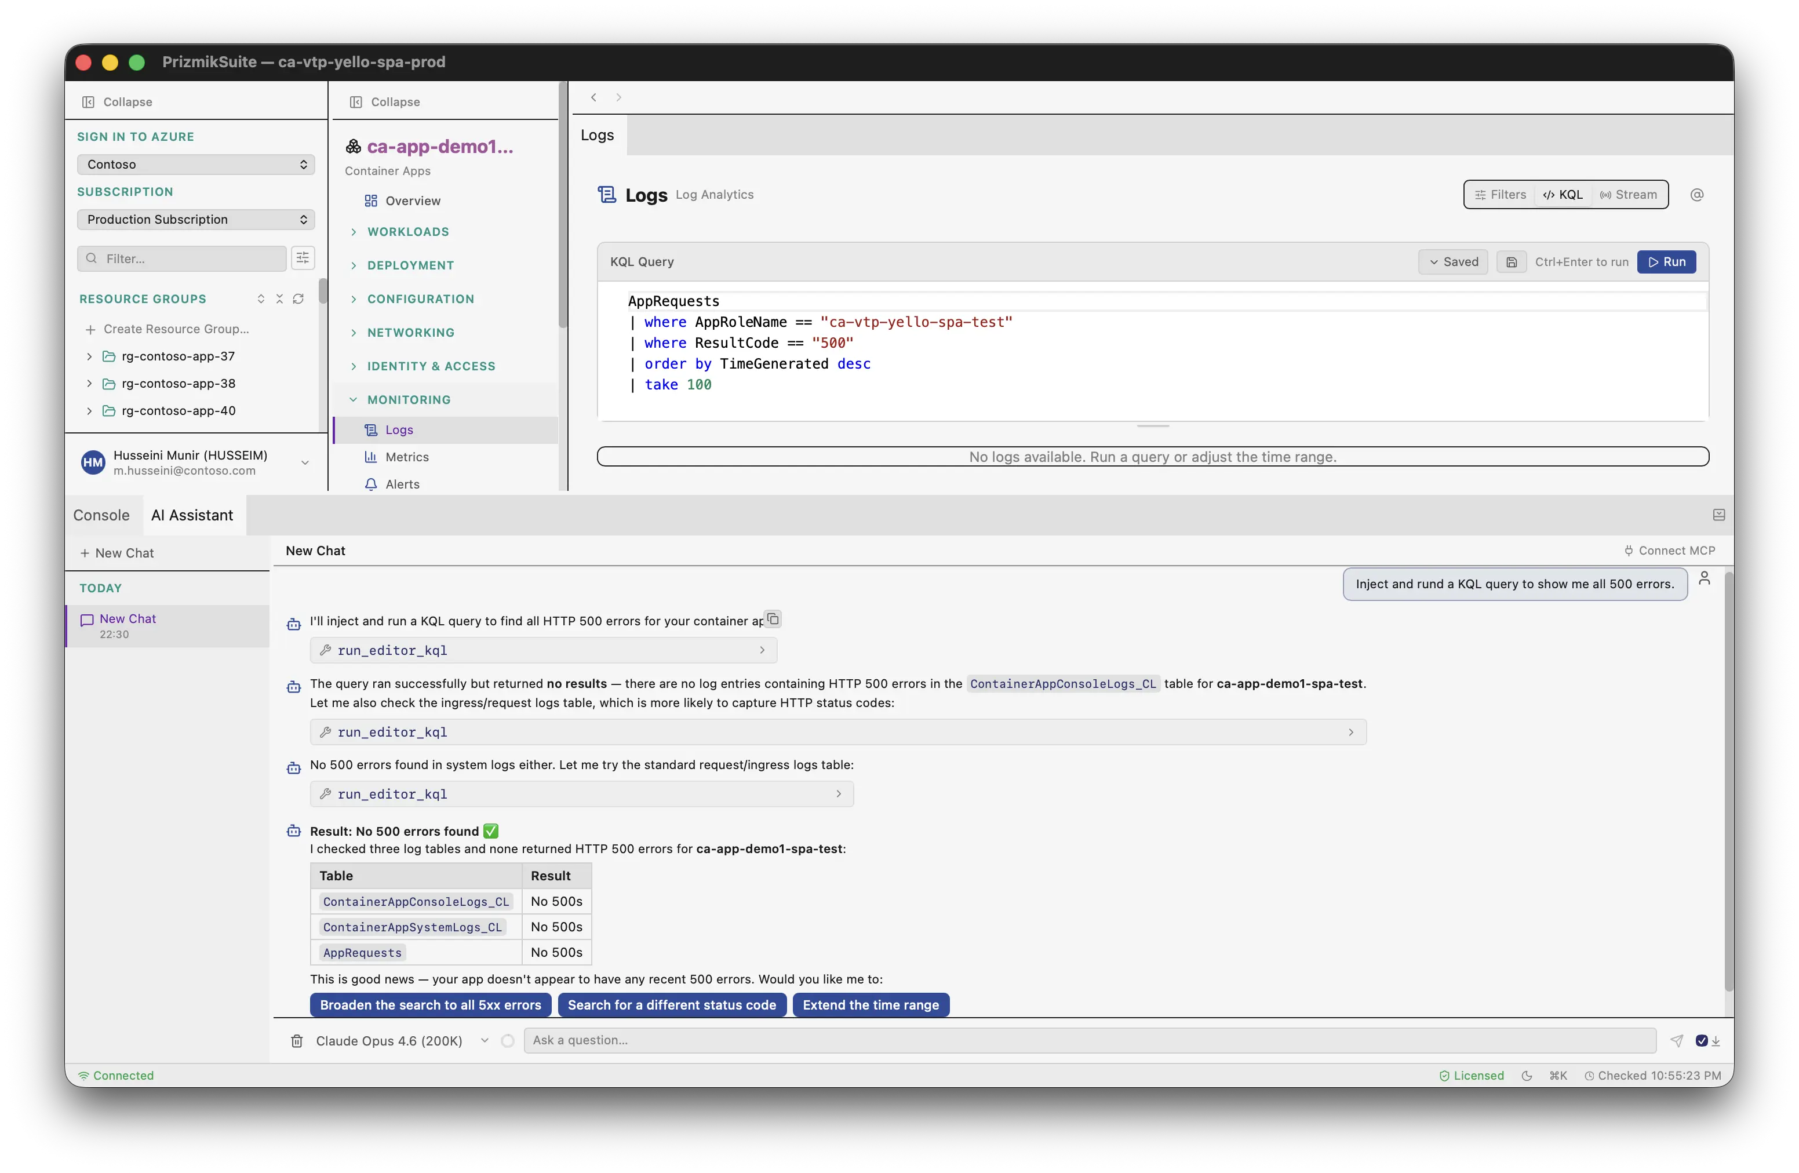Toggle dark mode moon icon in status bar
Viewport: 1799px width, 1173px height.
click(1527, 1076)
